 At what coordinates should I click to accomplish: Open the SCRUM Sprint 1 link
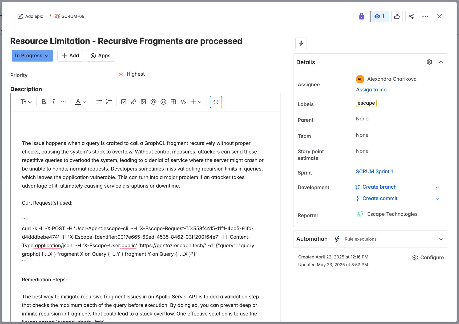pos(374,171)
